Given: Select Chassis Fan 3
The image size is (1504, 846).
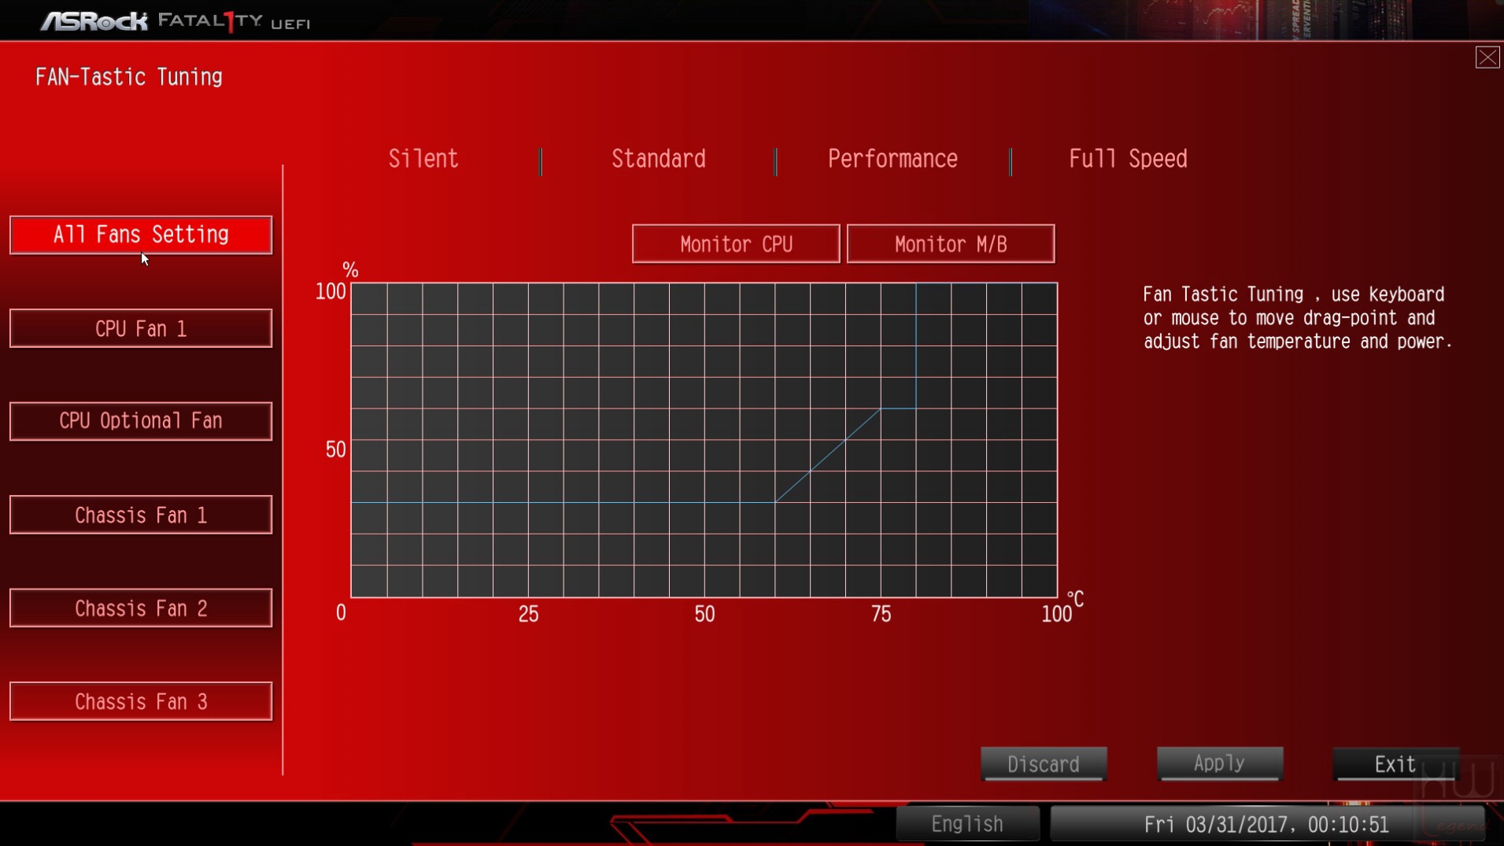Looking at the screenshot, I should 141,701.
